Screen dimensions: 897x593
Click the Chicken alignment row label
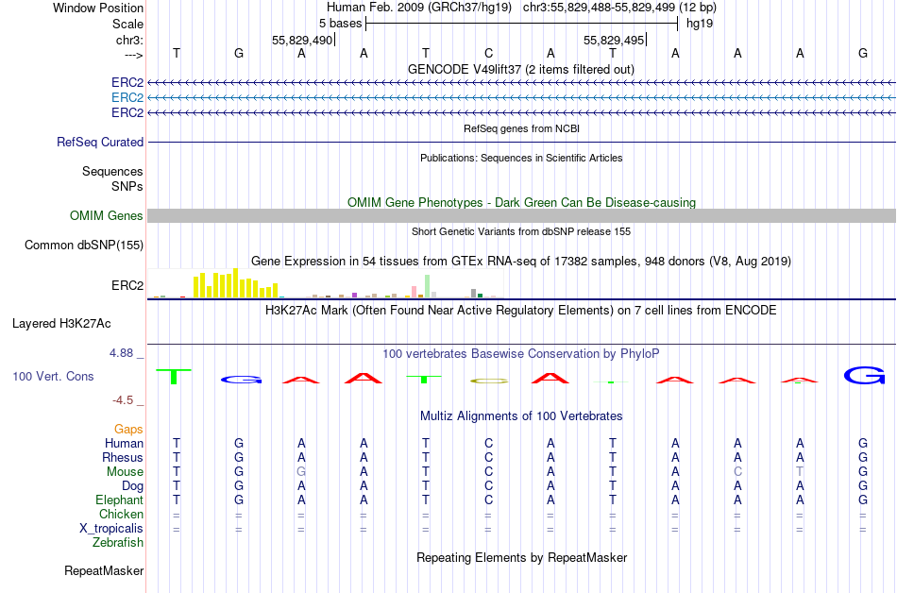[121, 514]
